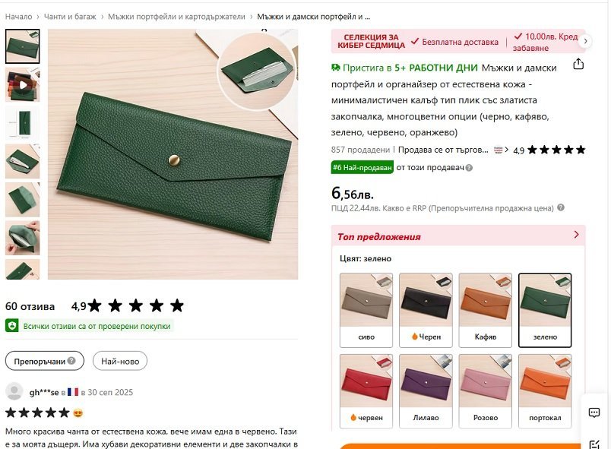The image size is (611, 449).
Task: Click the share icon beside product title
Action: pos(578,65)
